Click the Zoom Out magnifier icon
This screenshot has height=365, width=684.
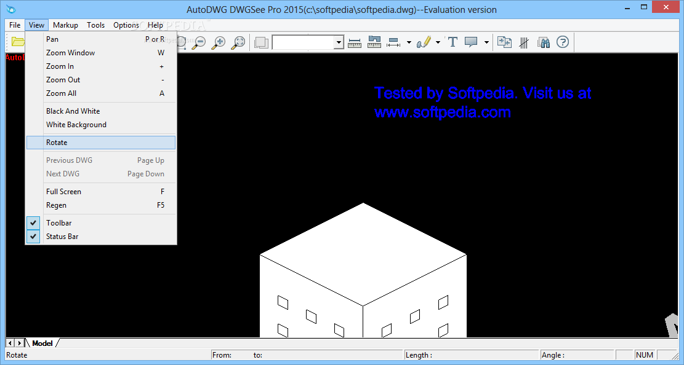199,42
